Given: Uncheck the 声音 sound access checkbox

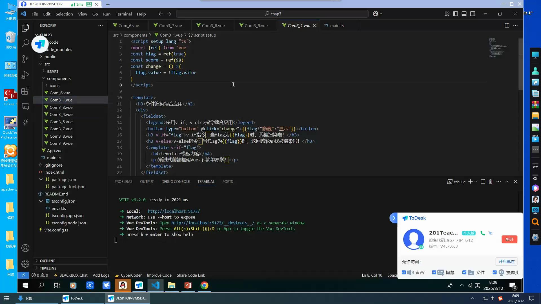Looking at the screenshot, I should pos(404,272).
